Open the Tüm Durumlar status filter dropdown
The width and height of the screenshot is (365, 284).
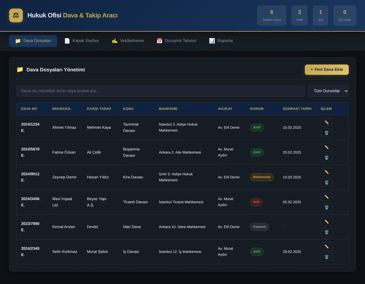(x=328, y=91)
